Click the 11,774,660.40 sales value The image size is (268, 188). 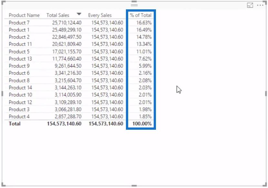[x=67, y=59]
